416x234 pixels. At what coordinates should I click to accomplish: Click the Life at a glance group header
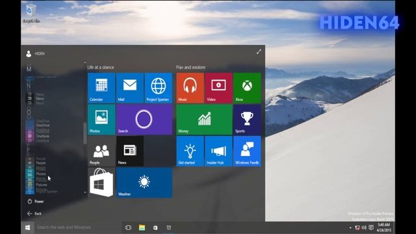[x=101, y=68]
